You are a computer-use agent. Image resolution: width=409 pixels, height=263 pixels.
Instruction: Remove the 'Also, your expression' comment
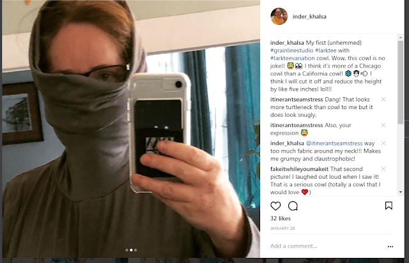tap(383, 125)
